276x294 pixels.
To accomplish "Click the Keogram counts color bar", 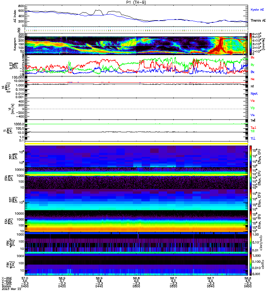I will tap(251, 44).
